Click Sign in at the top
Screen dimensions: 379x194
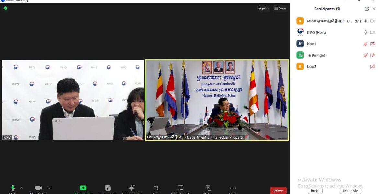tap(263, 8)
